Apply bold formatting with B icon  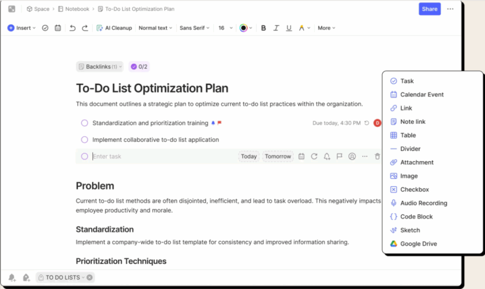(x=264, y=28)
